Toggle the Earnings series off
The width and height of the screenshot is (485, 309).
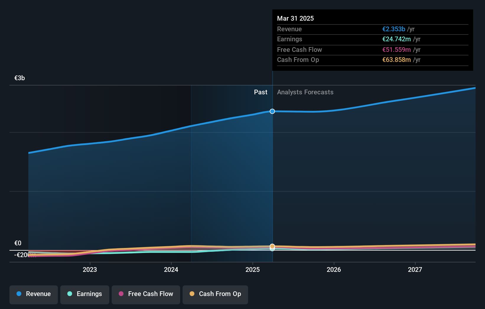[85, 295]
